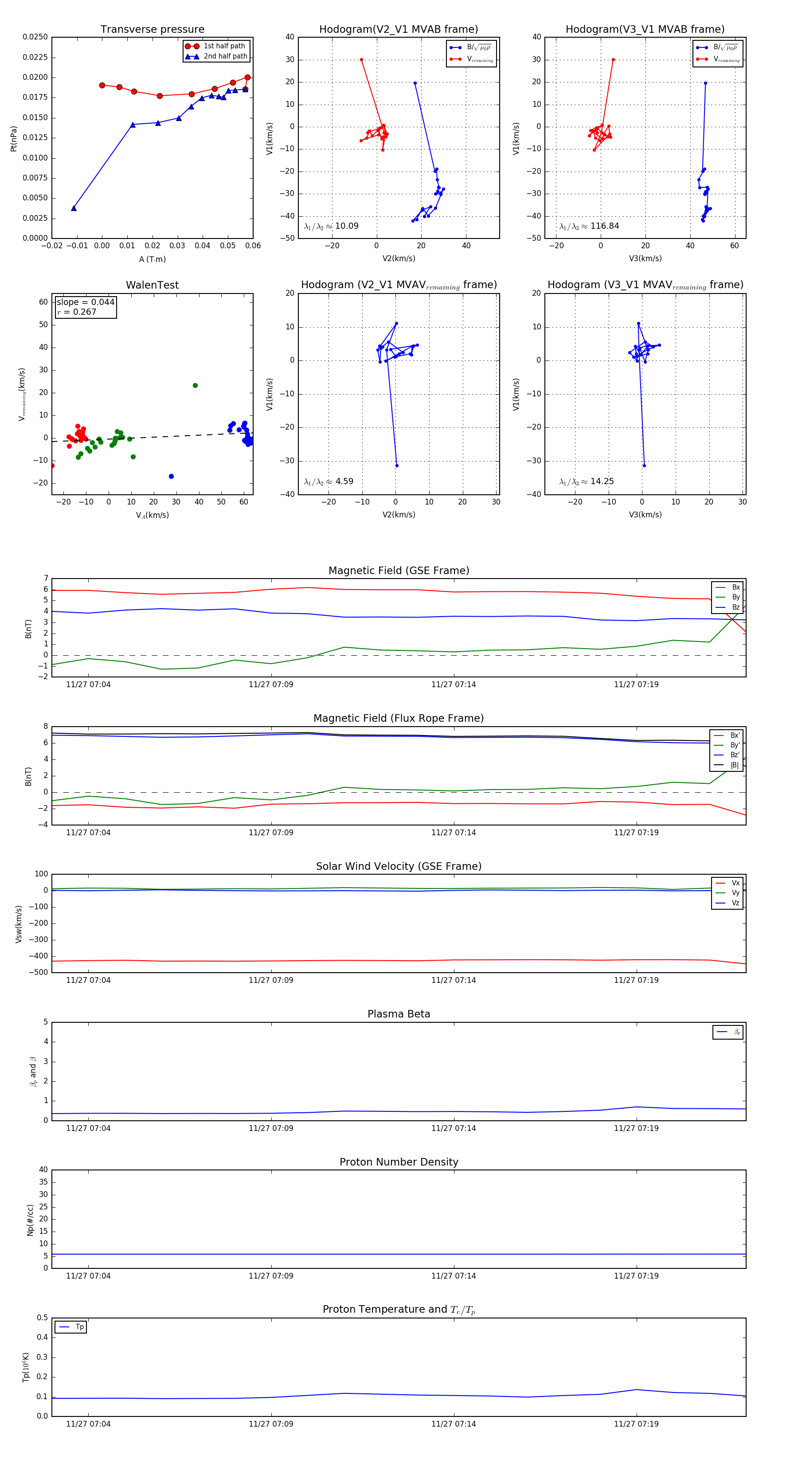The width and height of the screenshot is (798, 1463).
Task: Select the Tp legend entry in temperature plot
Action: click(71, 1327)
